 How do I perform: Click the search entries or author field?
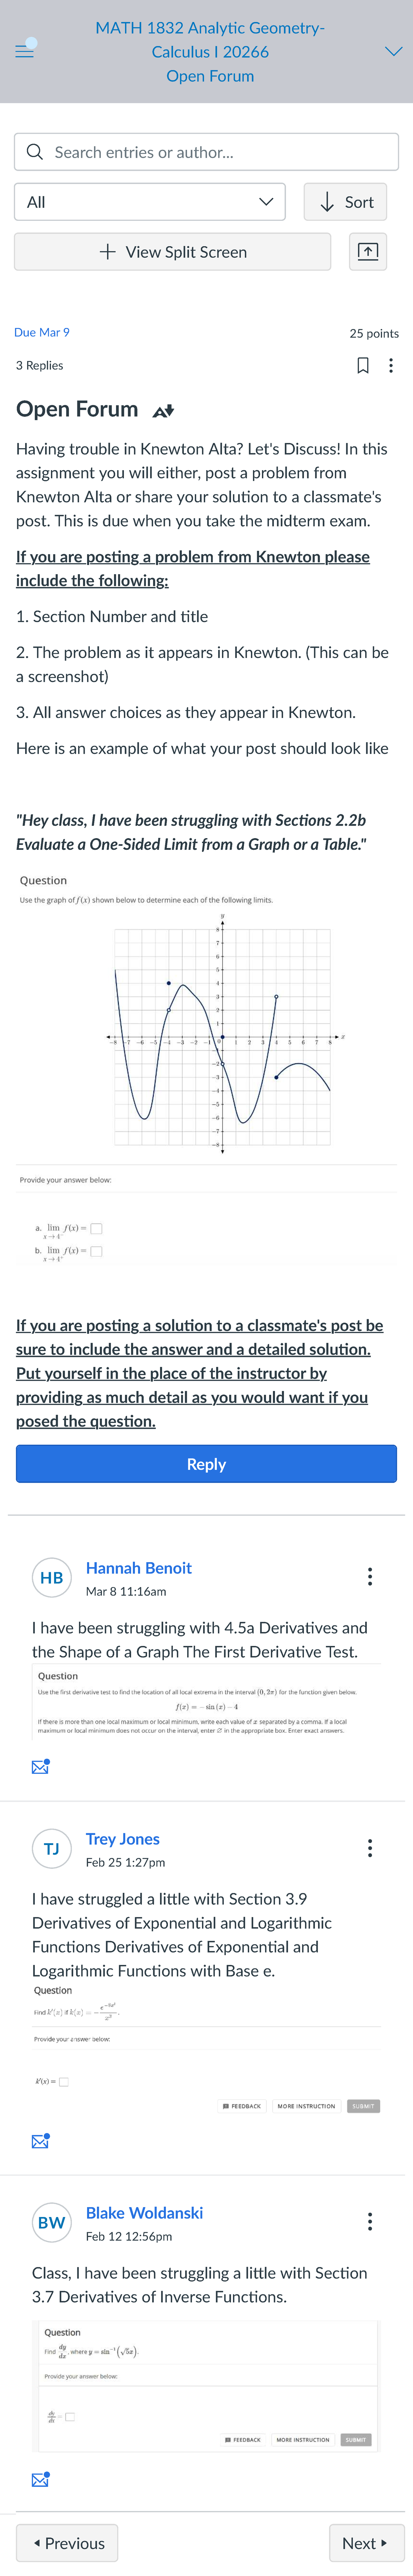click(206, 152)
